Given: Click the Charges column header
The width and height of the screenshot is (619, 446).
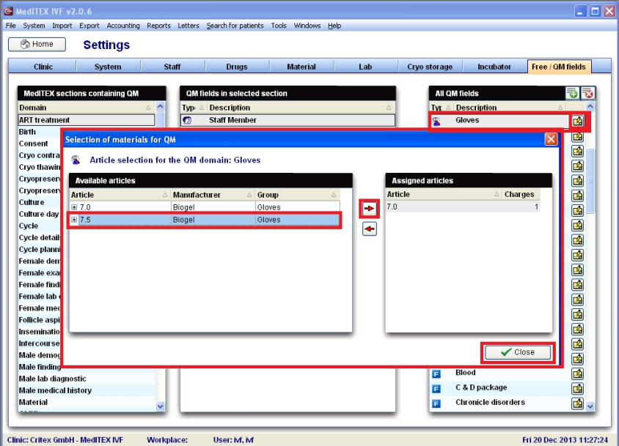Looking at the screenshot, I should coord(521,194).
